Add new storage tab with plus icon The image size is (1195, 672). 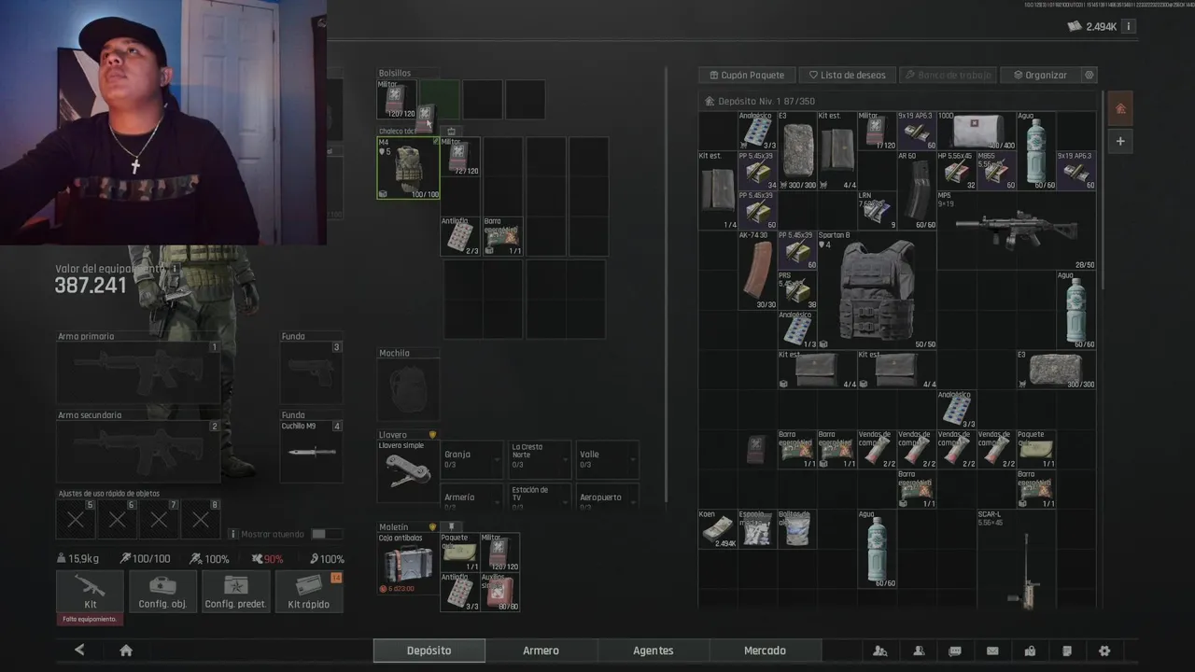(x=1120, y=141)
